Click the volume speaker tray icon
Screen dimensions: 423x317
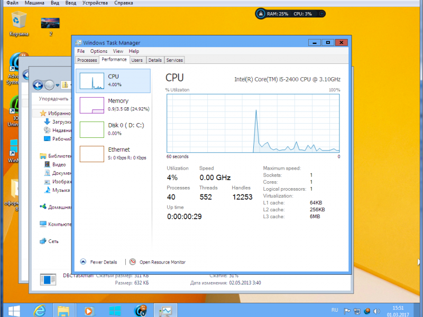tap(376, 311)
